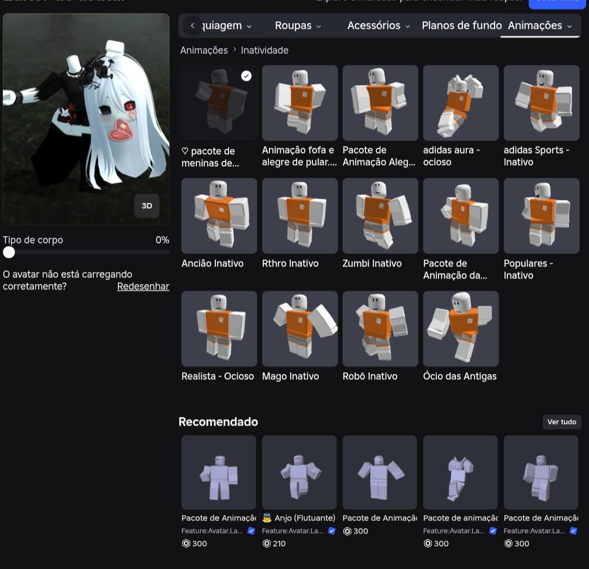Click the Inatividade breadcrumb
The width and height of the screenshot is (589, 569).
(265, 50)
